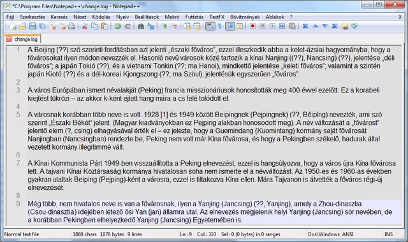The image size is (408, 242).
Task: Click the second blue hourglass icon beside the down-triangle
Action: pos(335,26)
